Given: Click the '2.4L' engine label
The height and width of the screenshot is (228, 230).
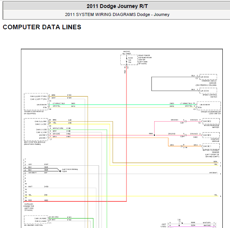Looking at the screenshot, I should 179,220.
